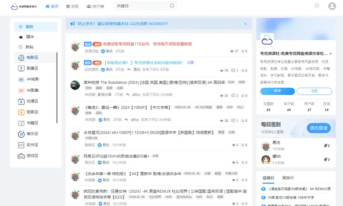Open post 免费领取夸克网盘1TB空间
Screen dimensions: 343x206
147,44
